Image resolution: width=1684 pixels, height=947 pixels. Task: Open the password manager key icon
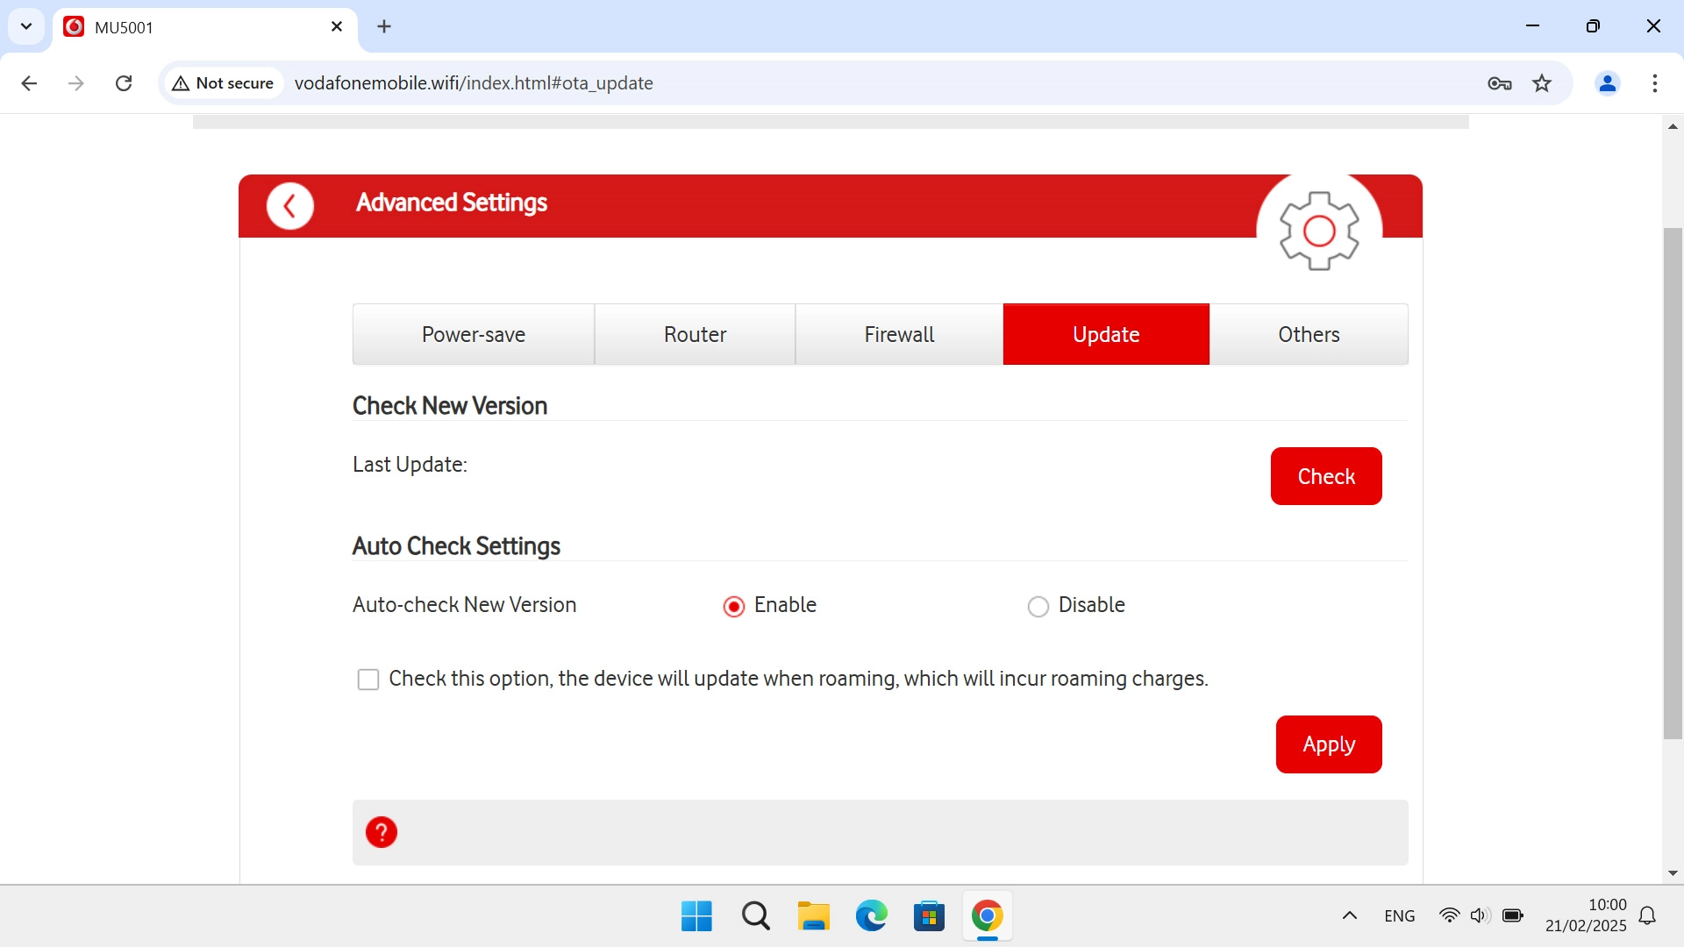1500,82
